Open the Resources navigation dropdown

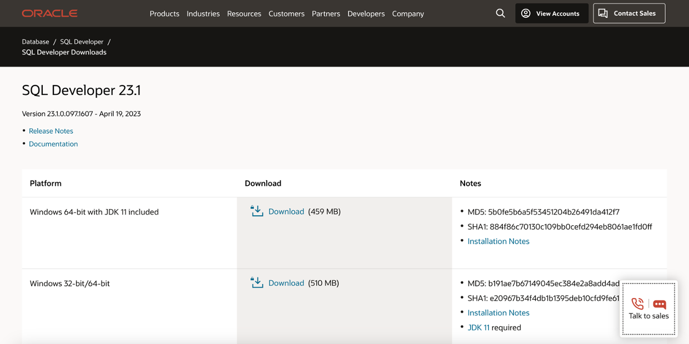coord(244,13)
